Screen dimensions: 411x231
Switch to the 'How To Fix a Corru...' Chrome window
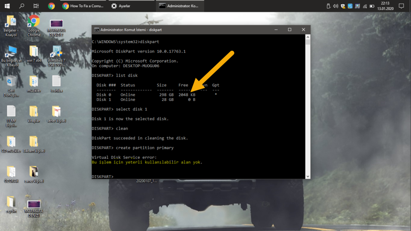point(83,6)
